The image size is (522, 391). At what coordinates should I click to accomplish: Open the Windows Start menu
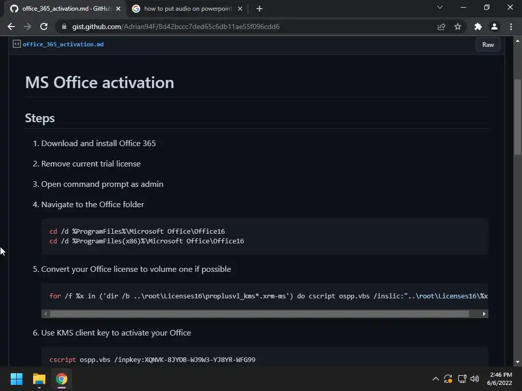pyautogui.click(x=16, y=379)
